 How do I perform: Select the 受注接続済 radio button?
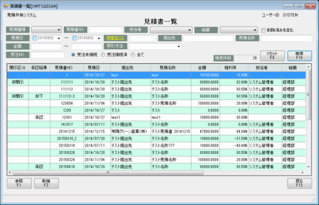[x=103, y=55]
